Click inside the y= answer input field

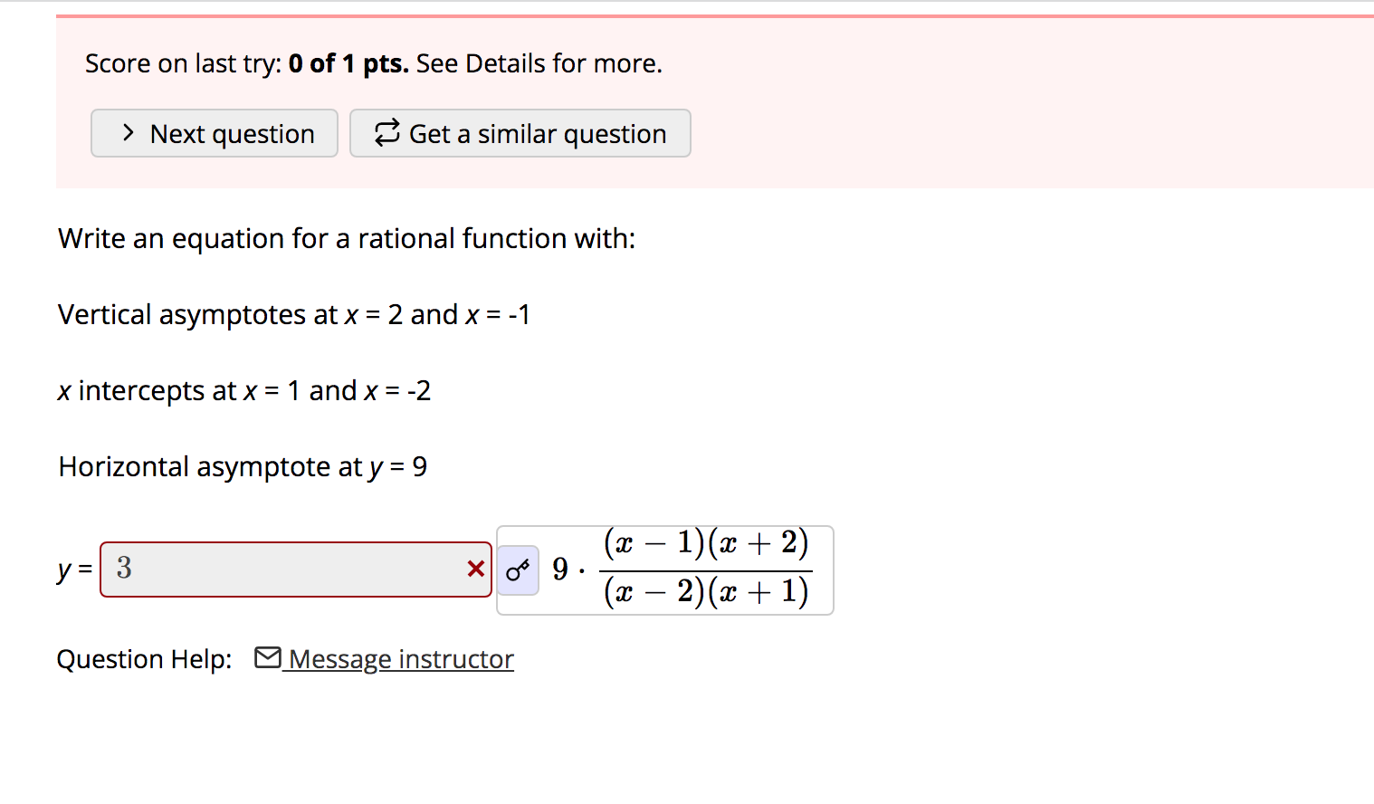click(x=272, y=569)
